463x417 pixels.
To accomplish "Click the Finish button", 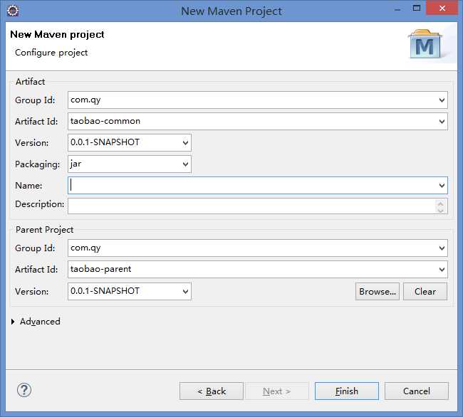I will point(347,391).
